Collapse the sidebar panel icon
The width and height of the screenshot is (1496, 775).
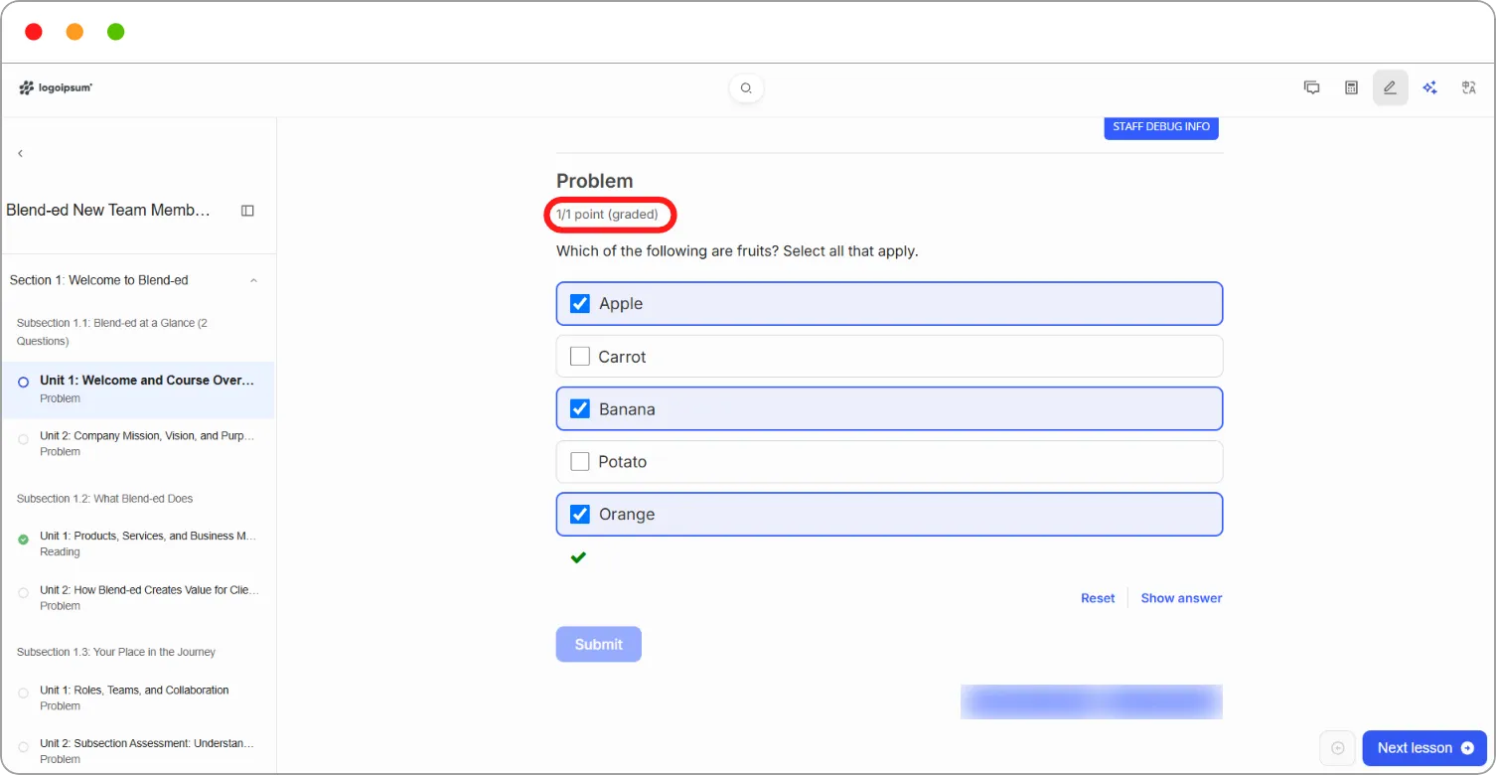(x=247, y=211)
